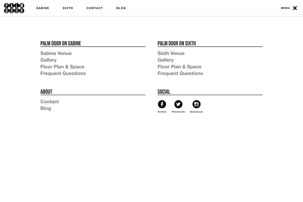303x202 pixels.
Task: Open Floor Plan & Space under Sabine
Action: pyautogui.click(x=62, y=67)
